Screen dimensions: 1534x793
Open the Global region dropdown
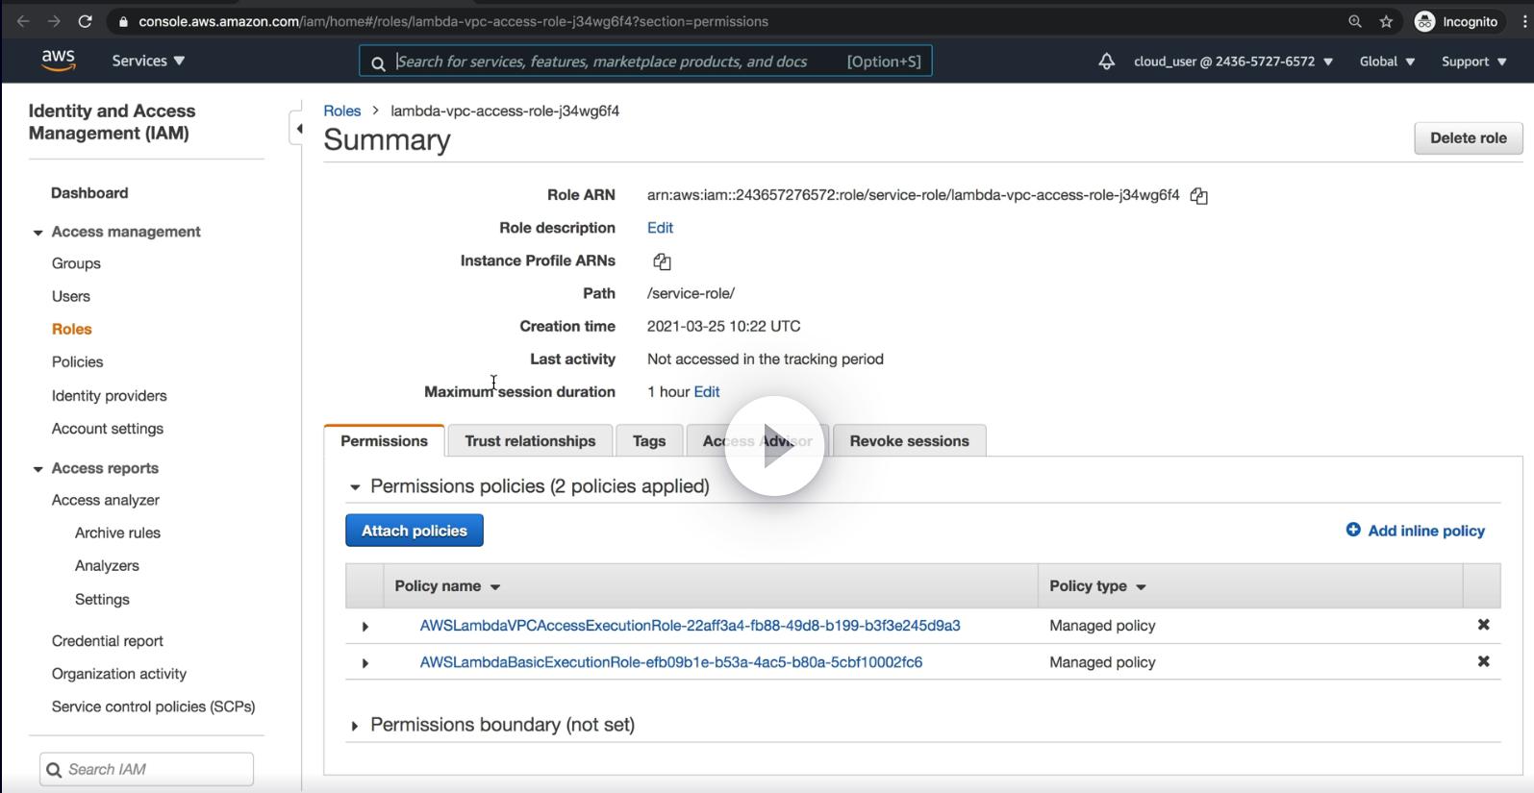[x=1387, y=62]
